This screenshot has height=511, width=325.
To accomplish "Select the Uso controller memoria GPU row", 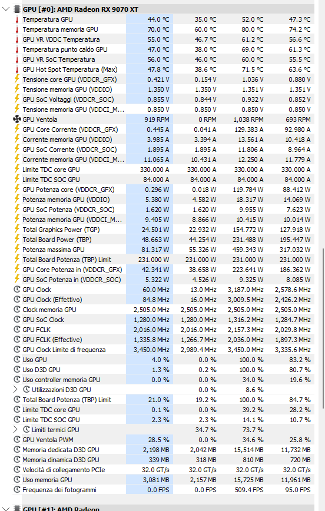I will (163, 380).
